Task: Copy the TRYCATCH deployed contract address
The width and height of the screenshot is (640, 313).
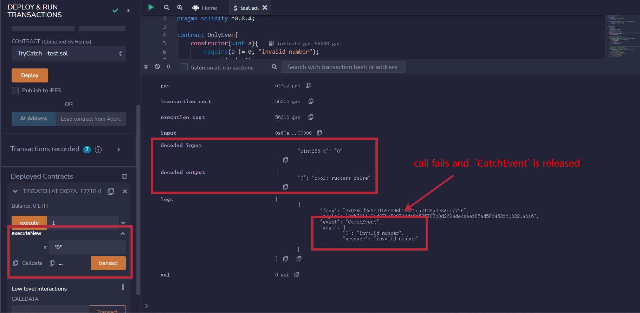Action: (111, 191)
